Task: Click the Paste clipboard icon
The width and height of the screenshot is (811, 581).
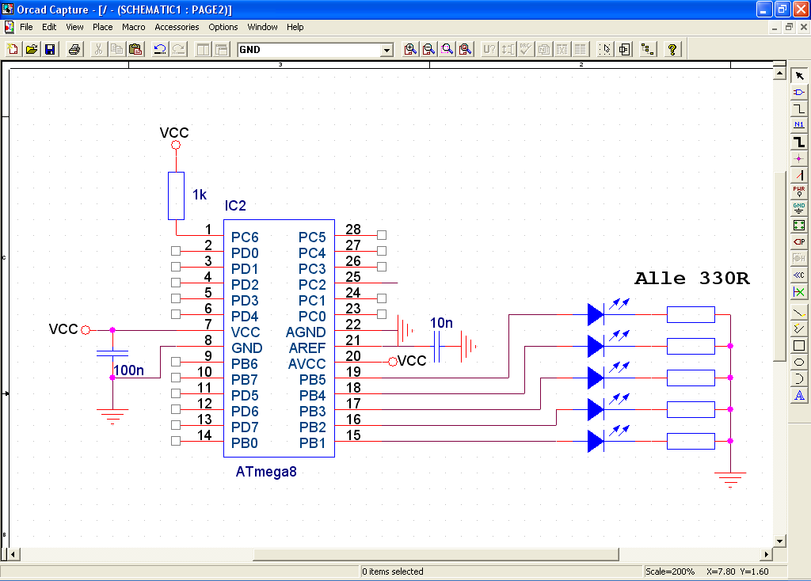Action: coord(135,50)
